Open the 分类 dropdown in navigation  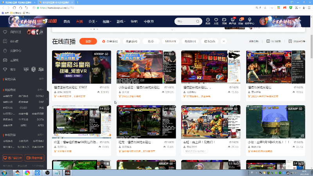pyautogui.click(x=93, y=22)
